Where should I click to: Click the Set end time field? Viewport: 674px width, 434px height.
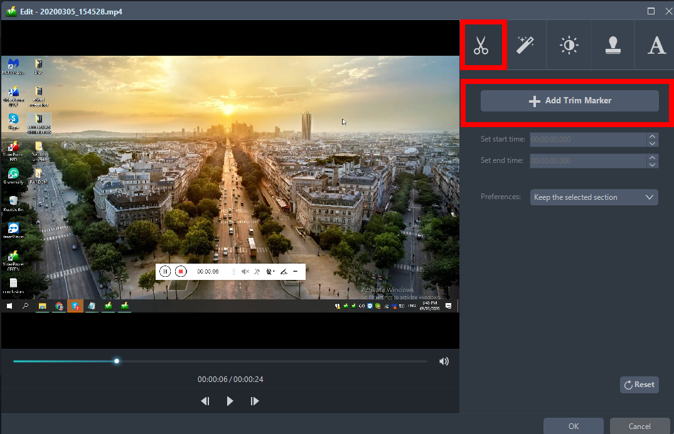(587, 161)
